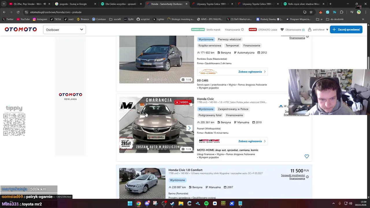Click Zacznij sprzedawać button

point(346,29)
